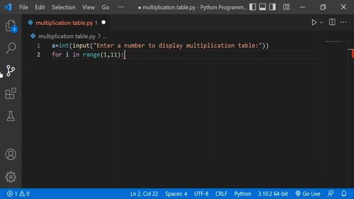Viewport: 354px width, 199px height.
Task: Open the Search view
Action: point(11,48)
